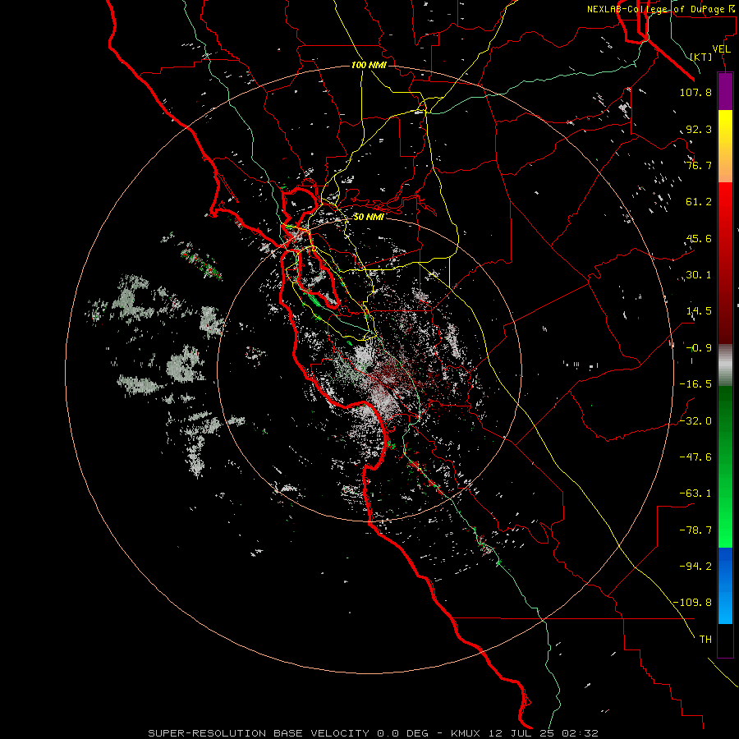Click the 92.3 legend value
The width and height of the screenshot is (739, 739).
click(x=699, y=129)
